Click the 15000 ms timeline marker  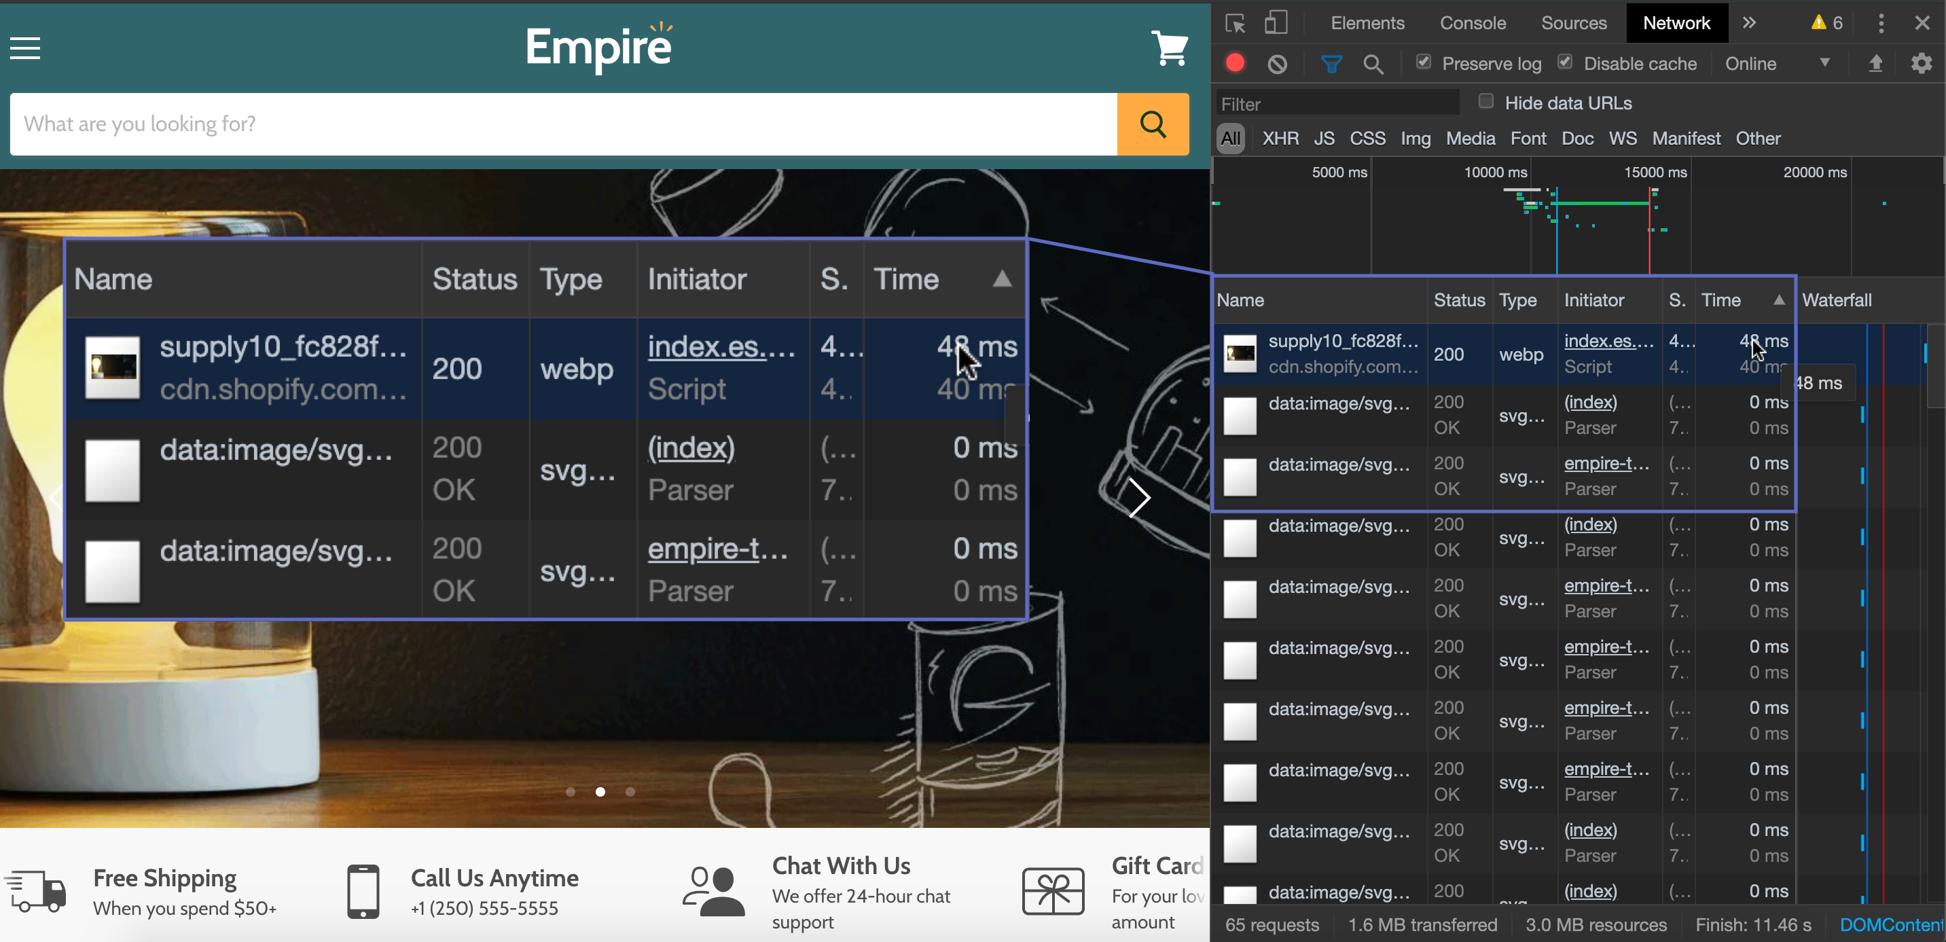click(x=1655, y=173)
